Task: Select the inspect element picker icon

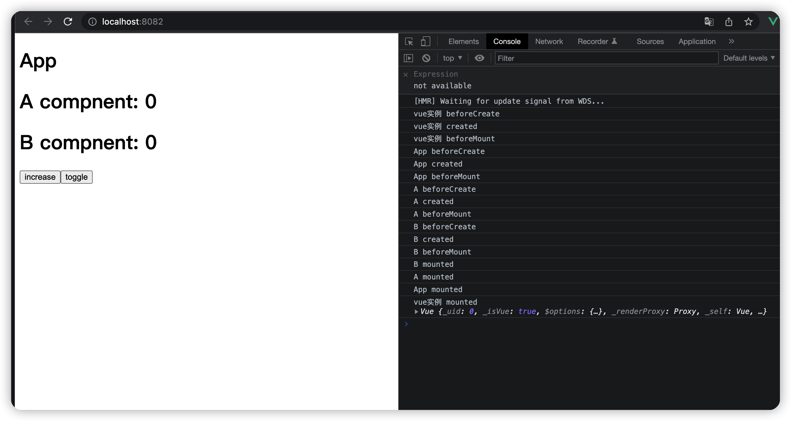Action: (x=409, y=42)
